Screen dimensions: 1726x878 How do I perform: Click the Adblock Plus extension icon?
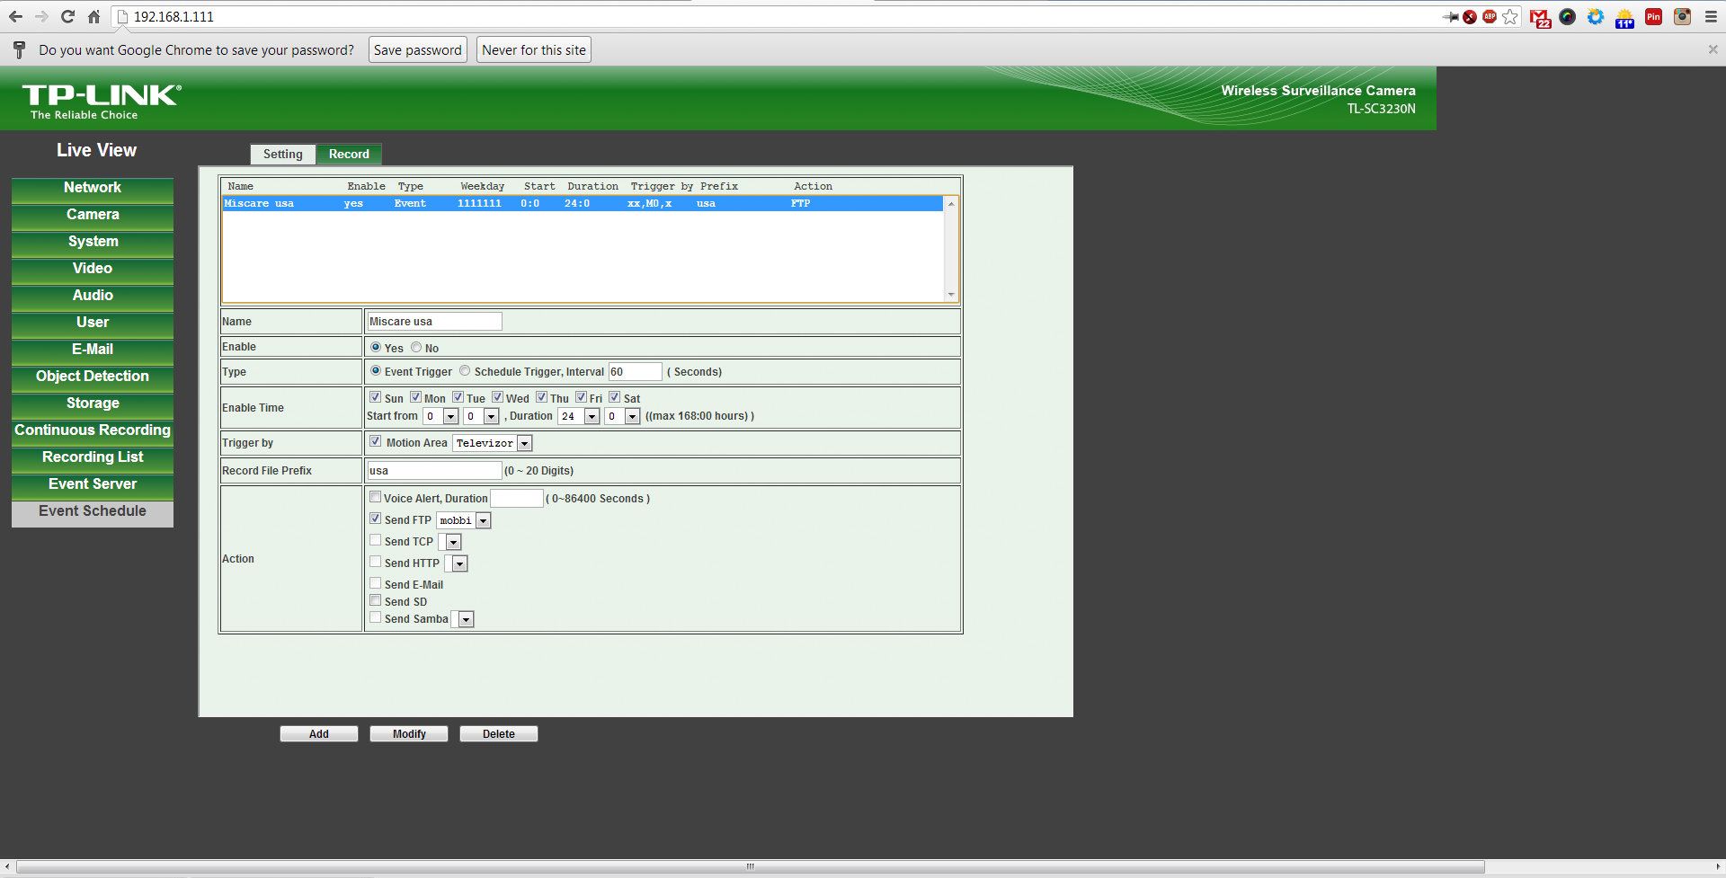1490,16
